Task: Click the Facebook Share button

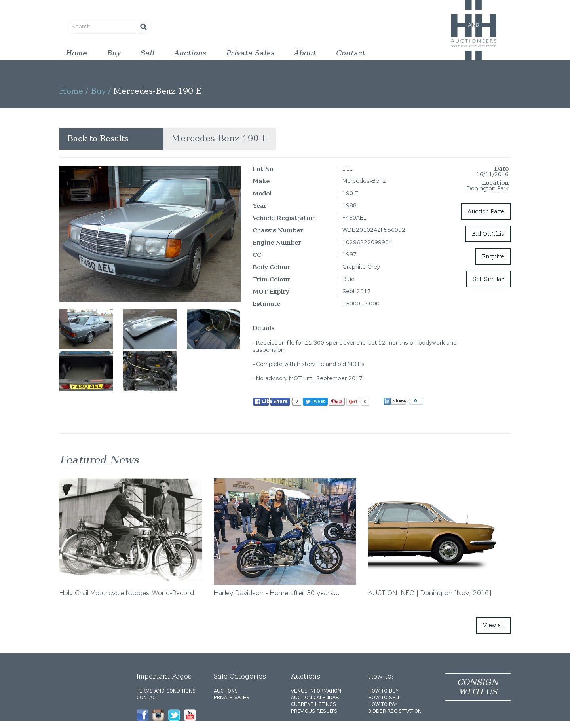Action: tap(280, 402)
